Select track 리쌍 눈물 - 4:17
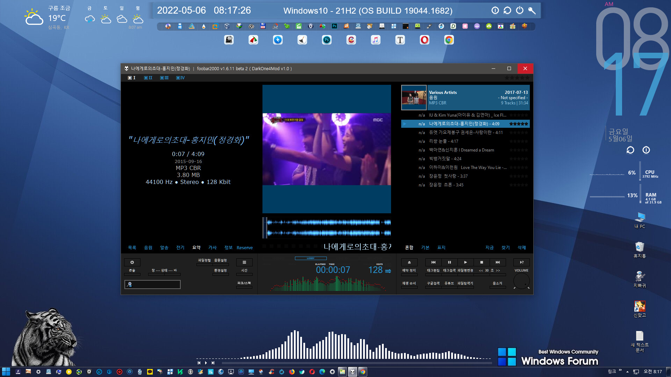Viewport: 671px width, 377px height. 466,141
